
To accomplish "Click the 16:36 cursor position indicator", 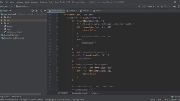I will 153,100.
